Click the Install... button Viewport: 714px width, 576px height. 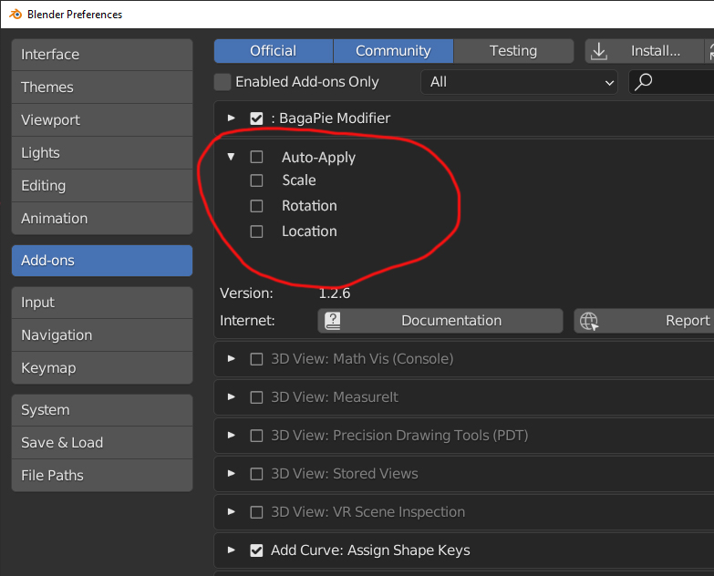point(645,51)
